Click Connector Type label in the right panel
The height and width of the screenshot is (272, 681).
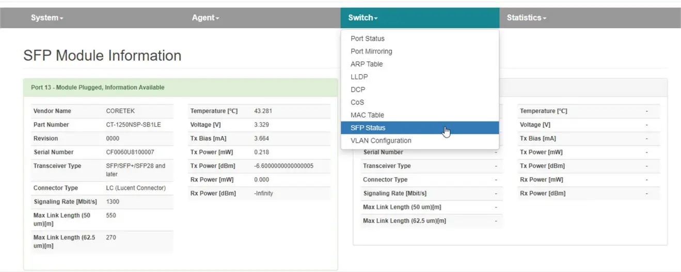[x=385, y=180]
